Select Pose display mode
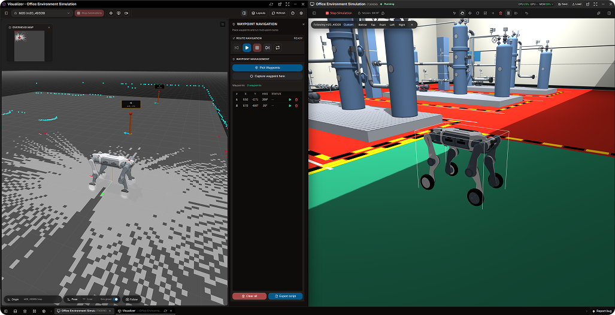Image resolution: width=615 pixels, height=315 pixels. coord(72,299)
